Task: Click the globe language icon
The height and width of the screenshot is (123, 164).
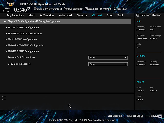Action: click(x=35, y=9)
